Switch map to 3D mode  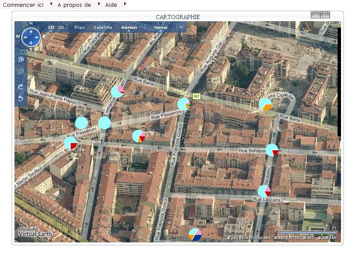(61, 27)
